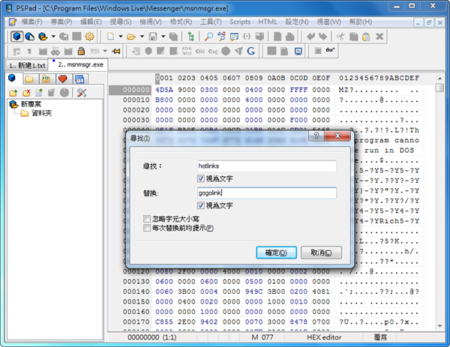Click the Save floppy disk icon

153,37
